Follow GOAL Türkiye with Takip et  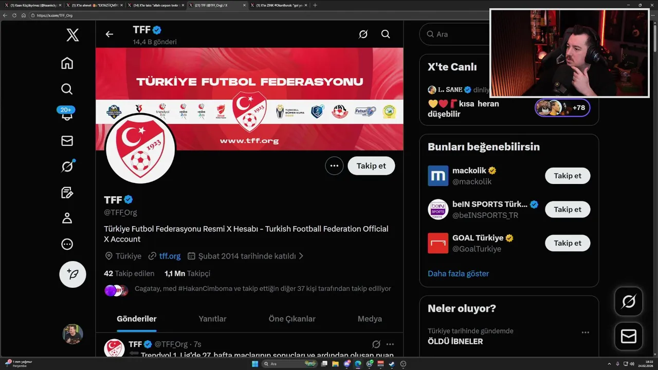(568, 243)
